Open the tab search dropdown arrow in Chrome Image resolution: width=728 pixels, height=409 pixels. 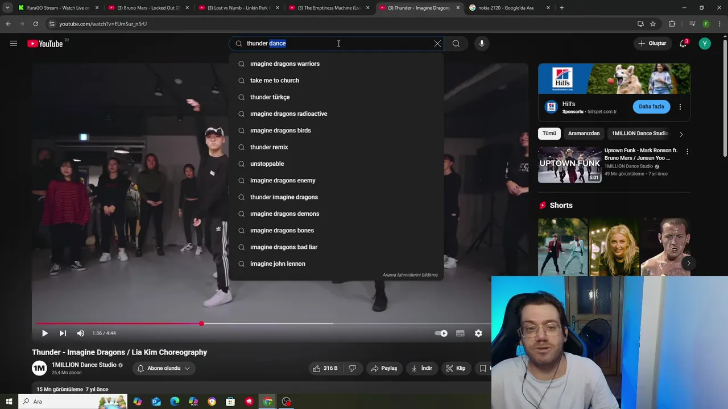(x=7, y=8)
